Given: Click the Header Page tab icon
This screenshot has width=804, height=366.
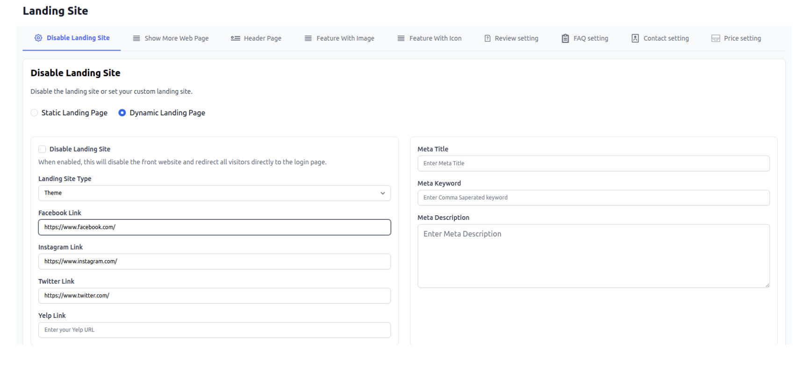Looking at the screenshot, I should pos(236,38).
